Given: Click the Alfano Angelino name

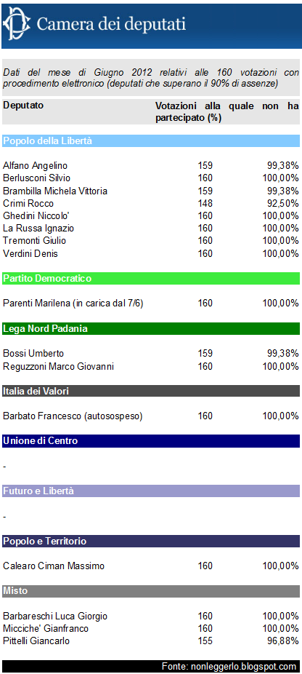Looking at the screenshot, I should coord(35,165).
